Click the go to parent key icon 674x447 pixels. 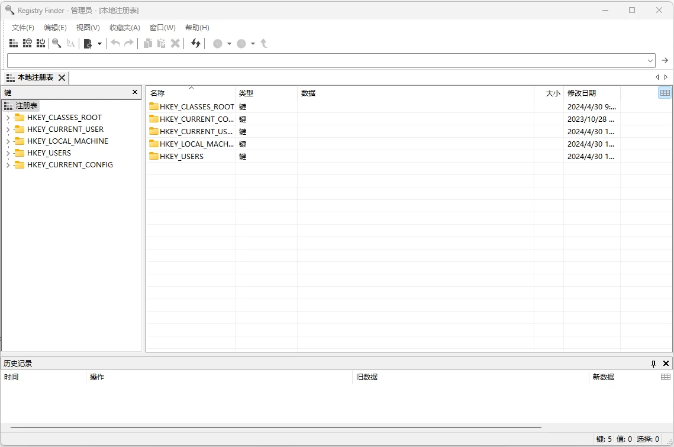pos(264,43)
